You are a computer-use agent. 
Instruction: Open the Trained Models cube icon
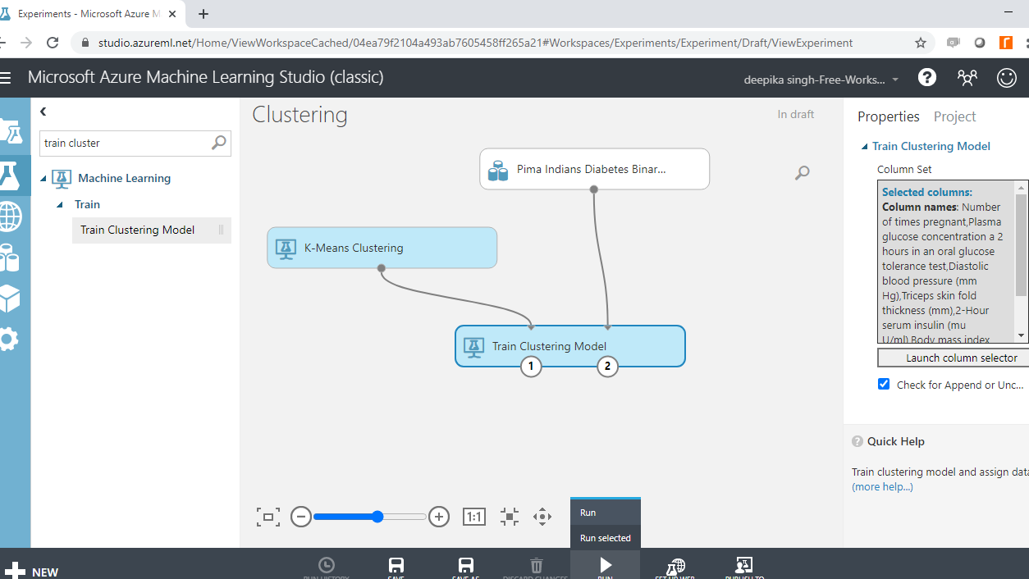point(10,299)
